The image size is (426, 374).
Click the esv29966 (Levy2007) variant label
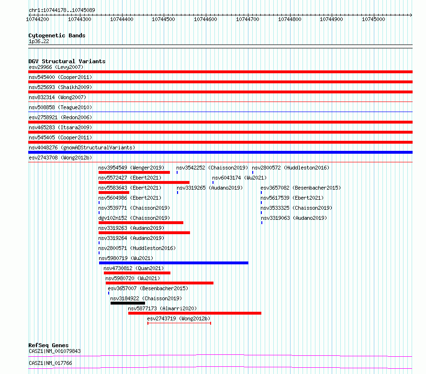56,67
